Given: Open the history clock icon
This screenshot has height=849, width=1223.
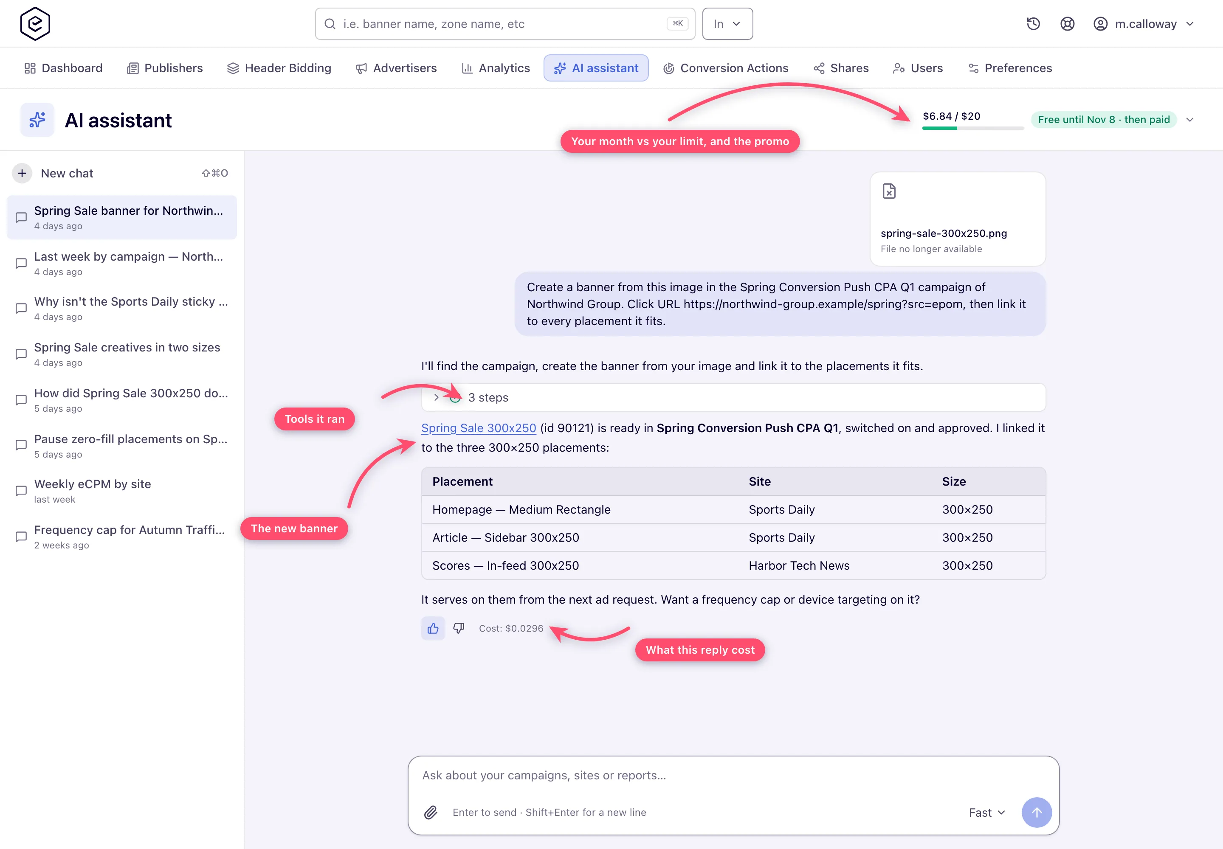Looking at the screenshot, I should tap(1033, 24).
